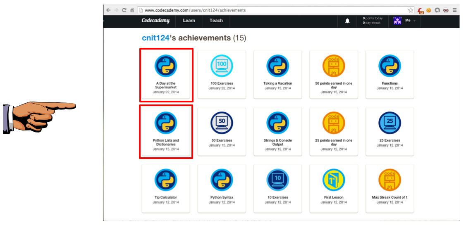Open the browser home page icon

(x=132, y=10)
